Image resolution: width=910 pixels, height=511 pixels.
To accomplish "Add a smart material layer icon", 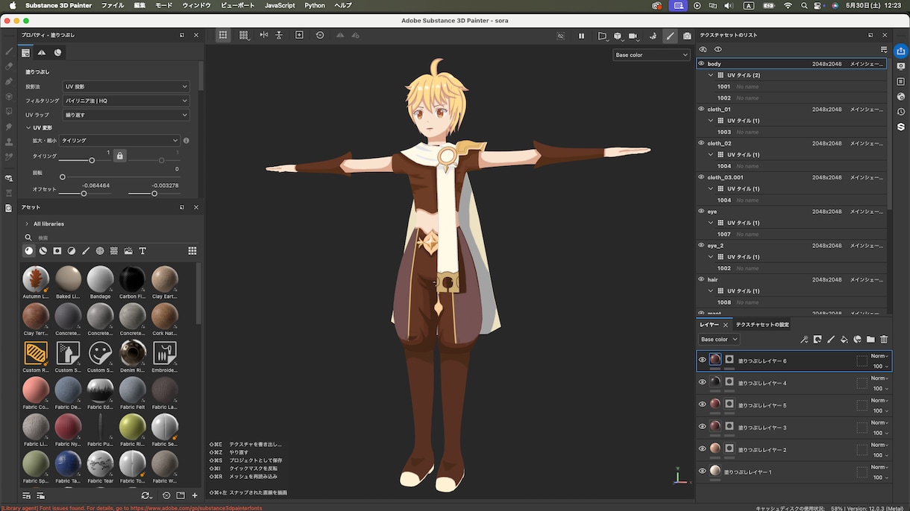I will 857,340.
